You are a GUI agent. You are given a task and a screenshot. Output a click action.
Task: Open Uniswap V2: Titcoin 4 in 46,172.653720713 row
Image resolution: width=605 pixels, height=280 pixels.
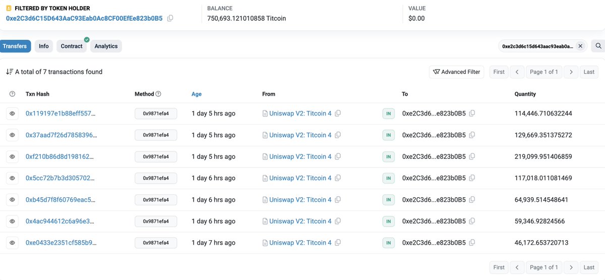pyautogui.click(x=300, y=243)
